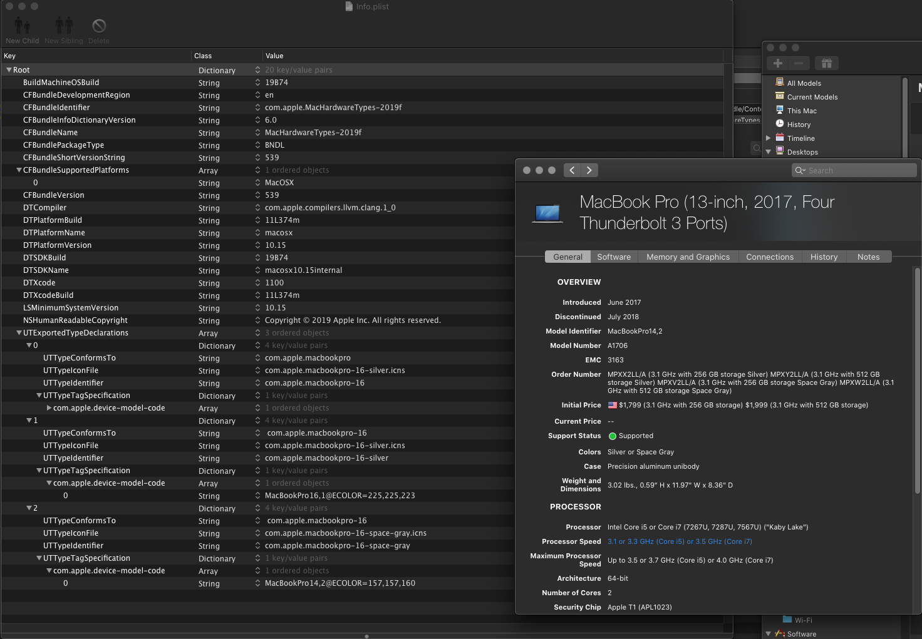Open the class stepper for DTXcode row
This screenshot has width=922, height=639.
(x=257, y=283)
